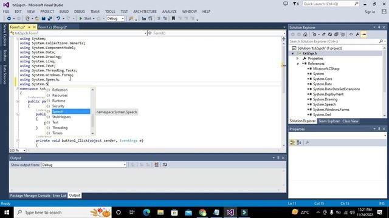Collapse the using directives region
Screen dimensions: 389x218
click(18, 39)
